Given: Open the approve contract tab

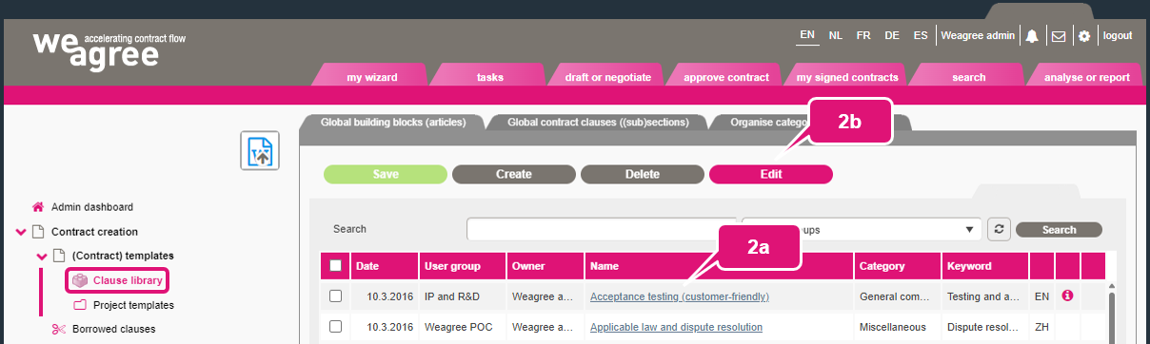Looking at the screenshot, I should (x=725, y=77).
